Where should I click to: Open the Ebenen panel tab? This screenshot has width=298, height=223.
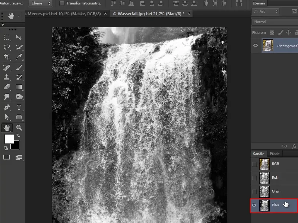[x=259, y=3]
